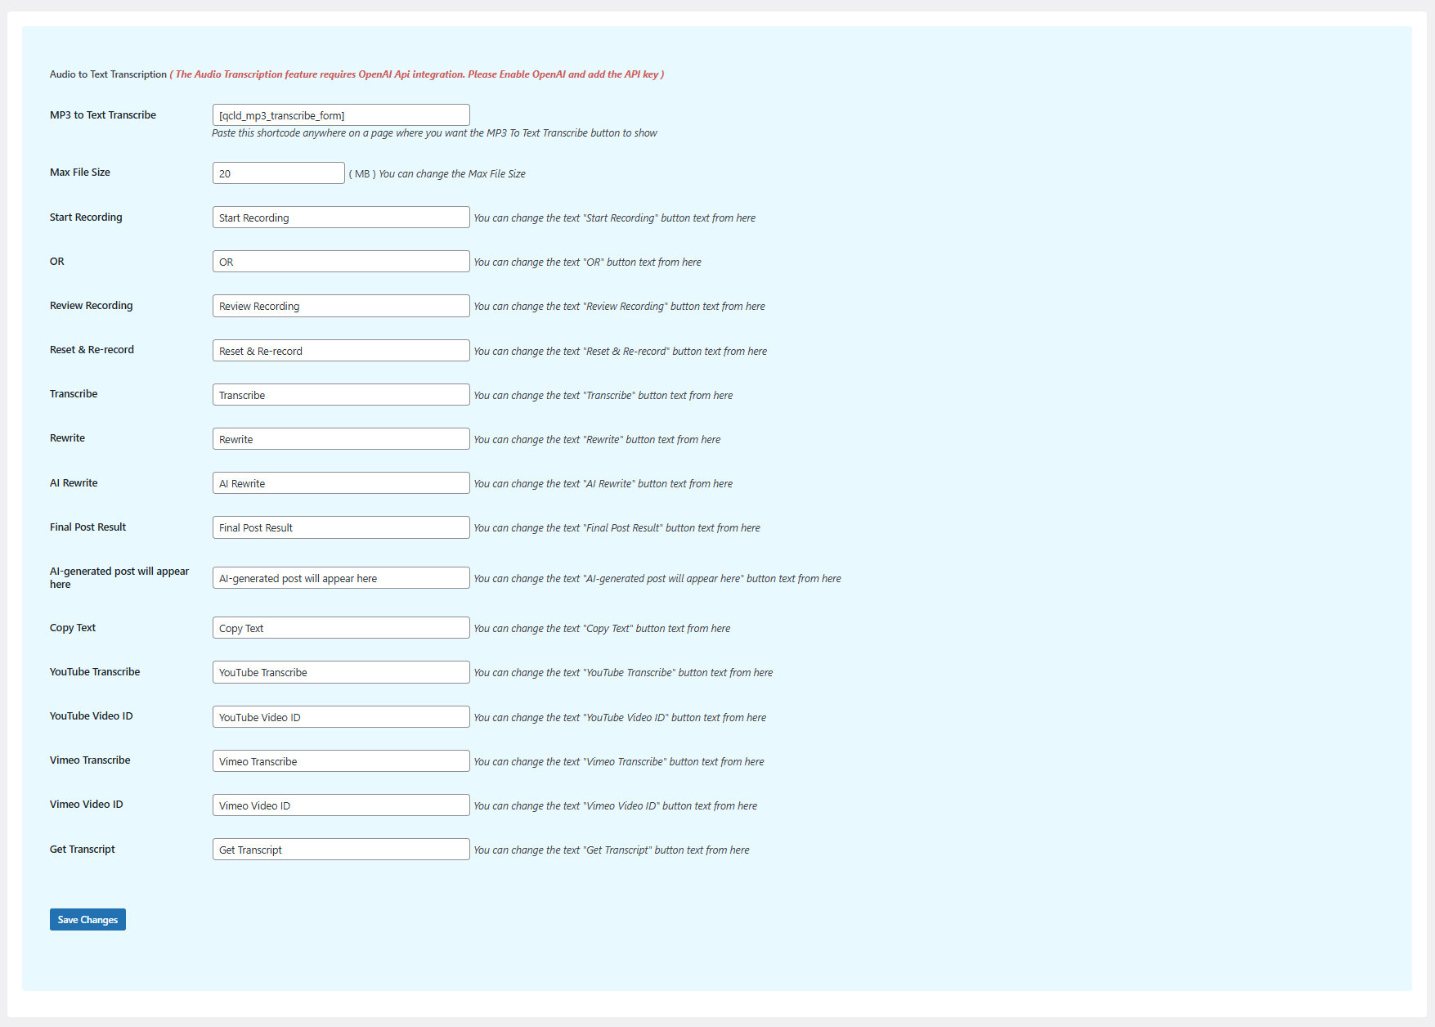
Task: Focus the Max File Size input
Action: click(278, 173)
